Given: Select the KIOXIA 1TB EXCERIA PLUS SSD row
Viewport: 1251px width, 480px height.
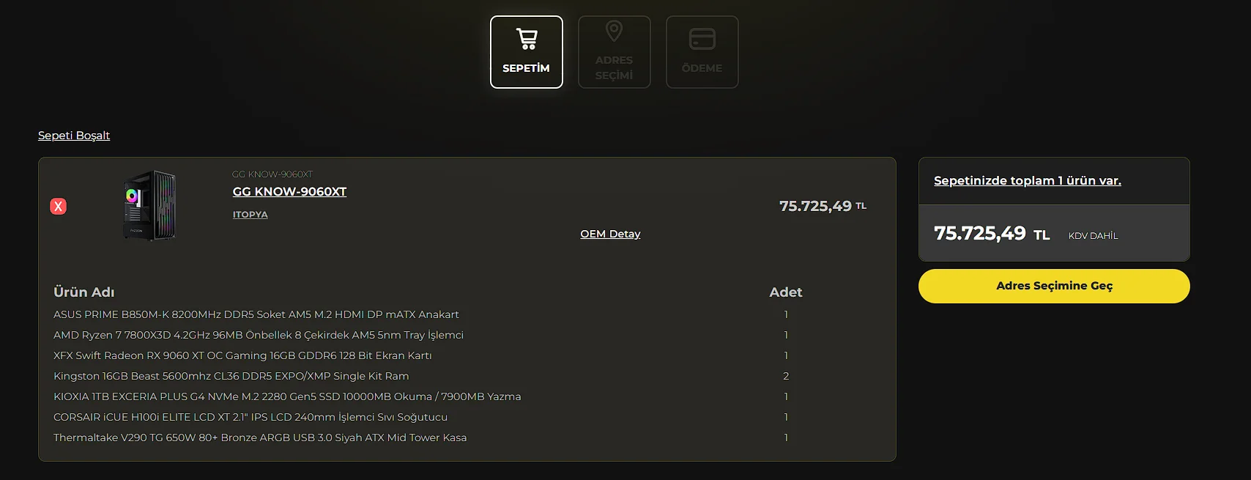Looking at the screenshot, I should [287, 396].
